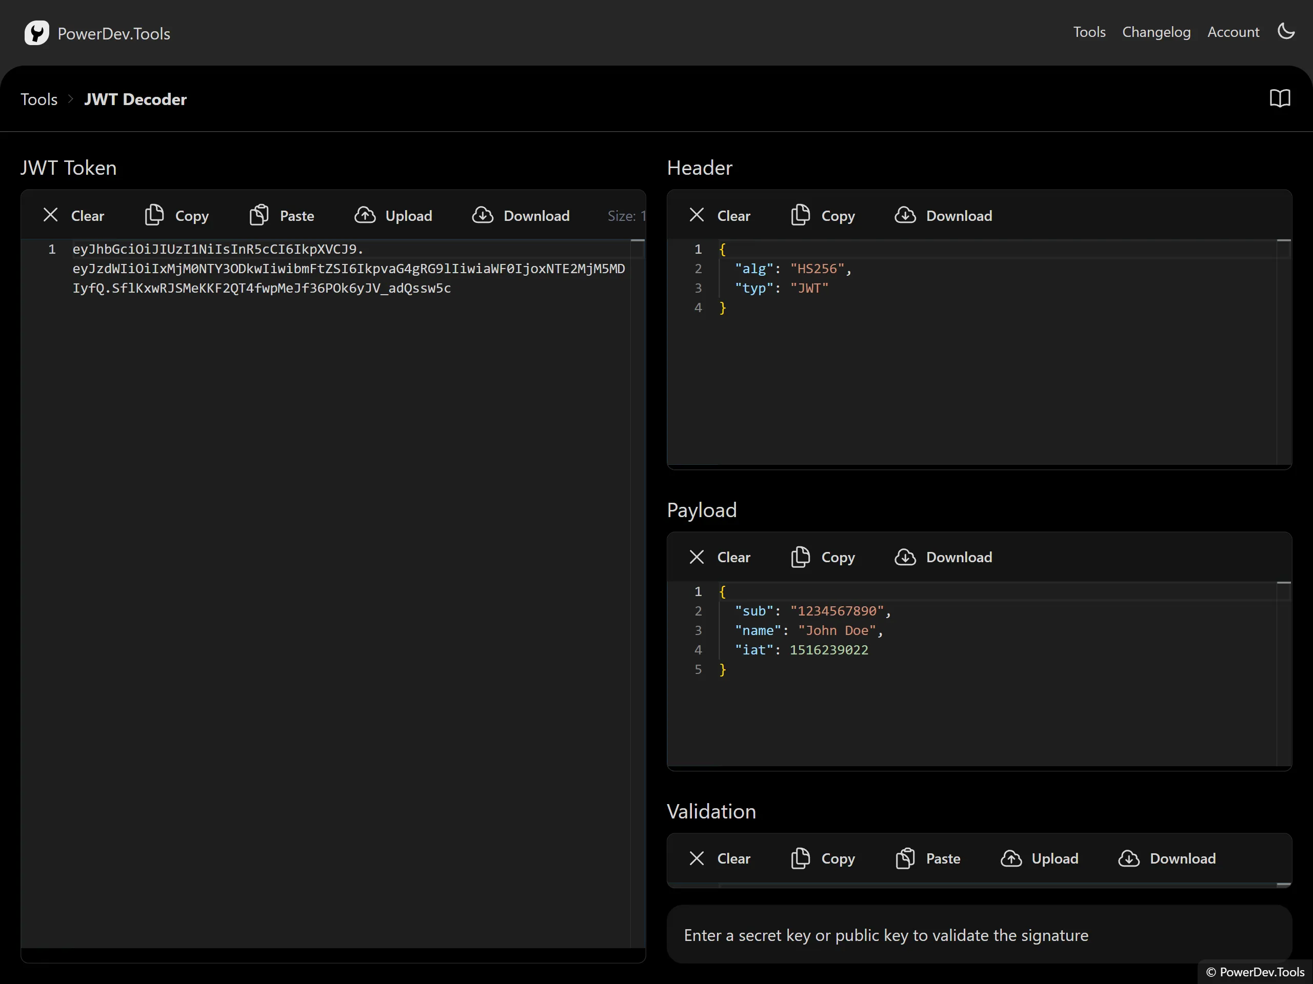The height and width of the screenshot is (984, 1313).
Task: Copy the JWT Token contents
Action: [x=177, y=215]
